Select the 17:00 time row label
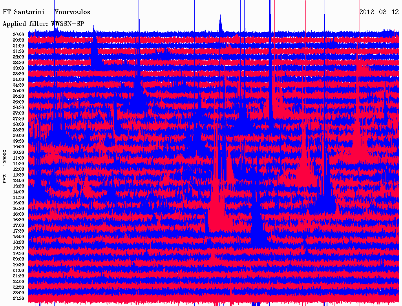Screen dimensions: 402x306 point(18,226)
